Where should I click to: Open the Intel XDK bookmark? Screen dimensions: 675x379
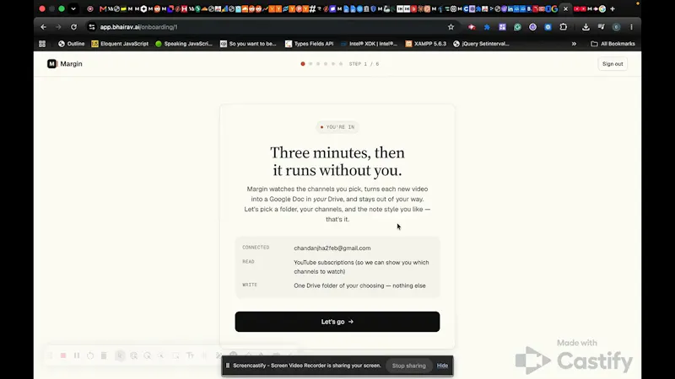[x=369, y=44]
